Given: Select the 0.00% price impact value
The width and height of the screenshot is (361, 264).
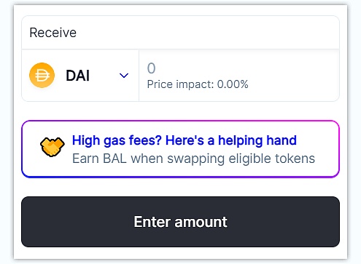Looking at the screenshot, I should click(x=233, y=84).
